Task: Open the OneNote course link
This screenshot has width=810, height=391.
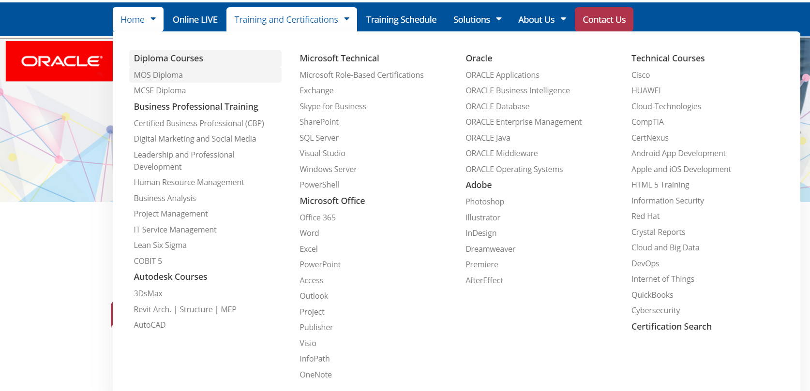Action: [x=315, y=375]
